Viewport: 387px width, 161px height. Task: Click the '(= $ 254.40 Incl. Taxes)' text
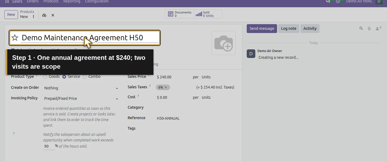(x=215, y=87)
